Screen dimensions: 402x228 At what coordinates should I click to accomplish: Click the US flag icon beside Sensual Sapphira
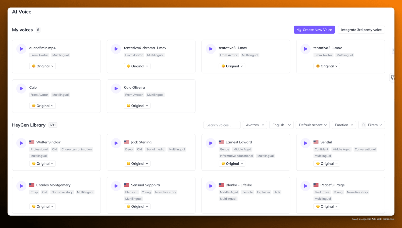pos(126,185)
